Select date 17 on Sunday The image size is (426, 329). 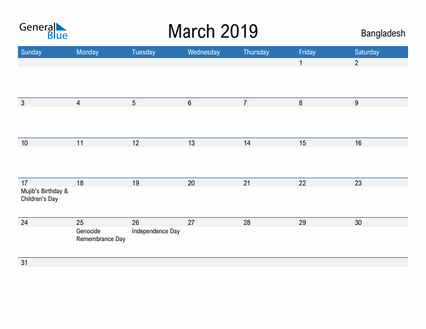click(x=25, y=183)
